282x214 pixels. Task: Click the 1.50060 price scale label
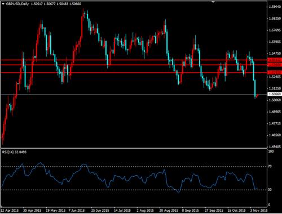point(275,100)
